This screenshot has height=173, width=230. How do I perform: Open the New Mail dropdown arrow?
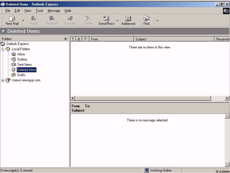pos(23,21)
